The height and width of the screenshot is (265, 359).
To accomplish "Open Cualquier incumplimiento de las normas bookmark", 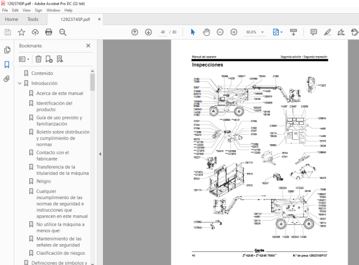I will point(62,204).
